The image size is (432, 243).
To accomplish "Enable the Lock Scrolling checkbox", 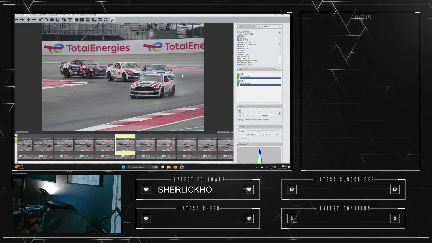I will tap(239, 138).
